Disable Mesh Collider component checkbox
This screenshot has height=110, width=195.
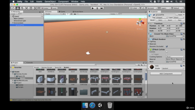tap(153, 50)
